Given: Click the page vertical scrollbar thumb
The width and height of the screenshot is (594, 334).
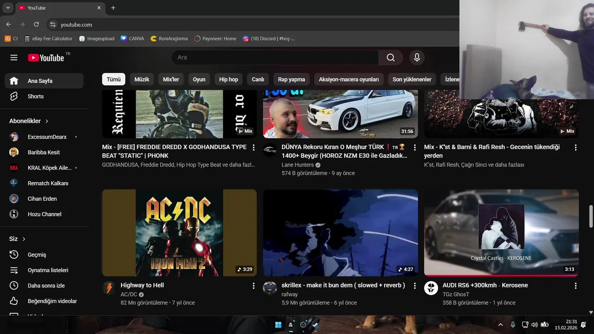Looking at the screenshot, I should click(x=591, y=216).
